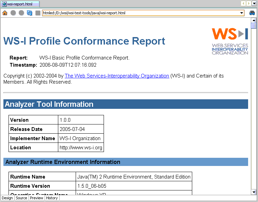The width and height of the screenshot is (258, 202).
Task: Click the Home icon in browser toolbar
Action: pos(5,13)
